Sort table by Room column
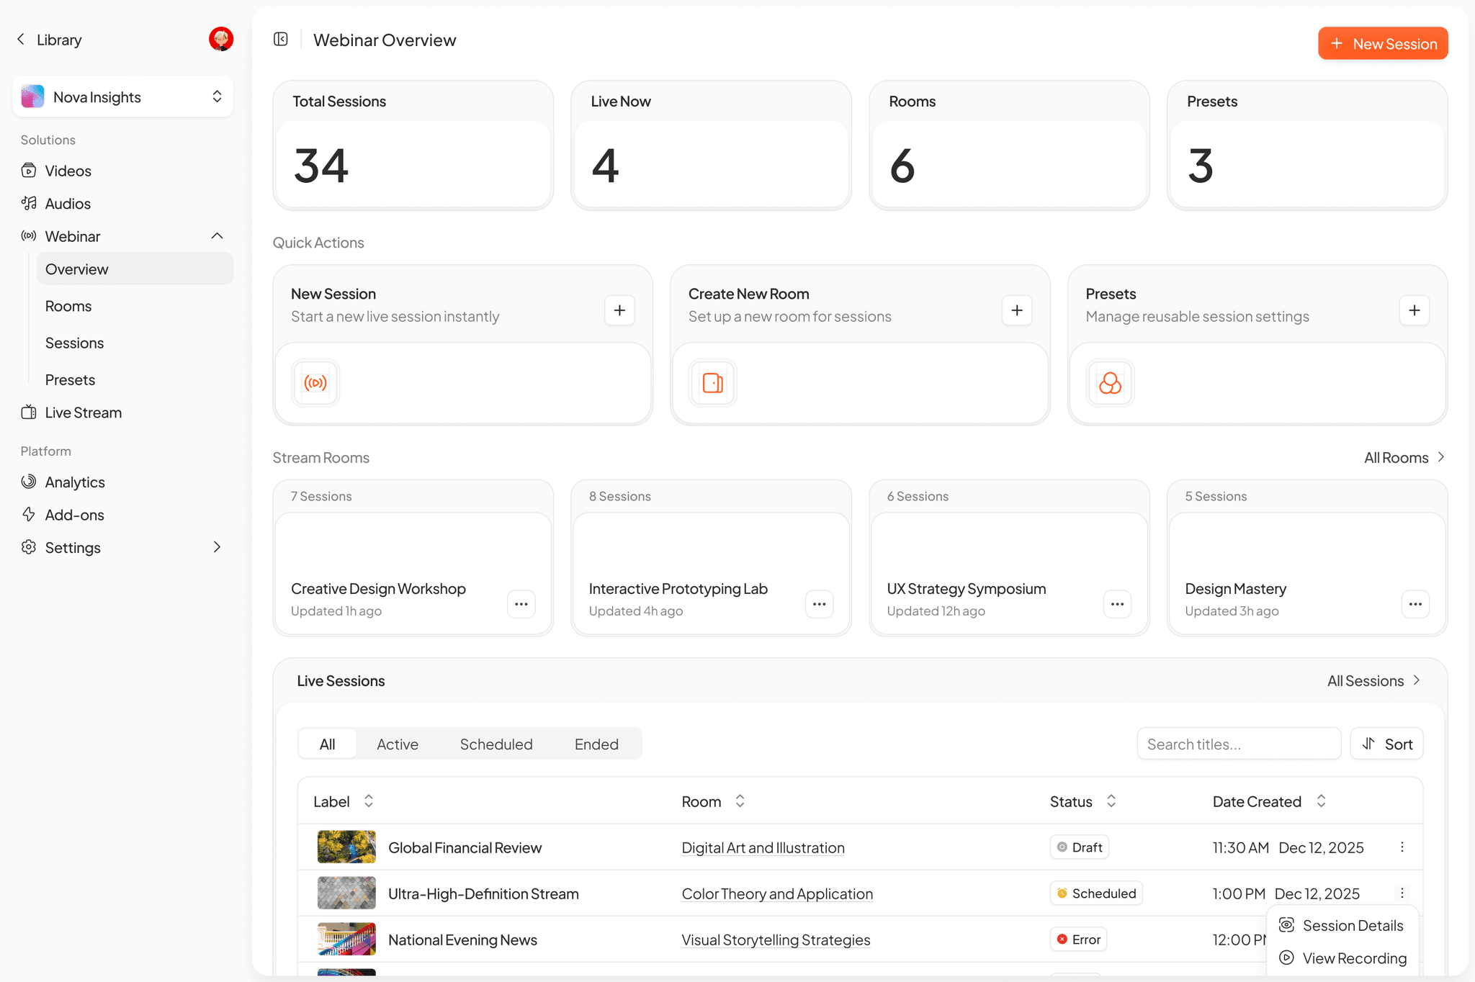 pos(740,801)
